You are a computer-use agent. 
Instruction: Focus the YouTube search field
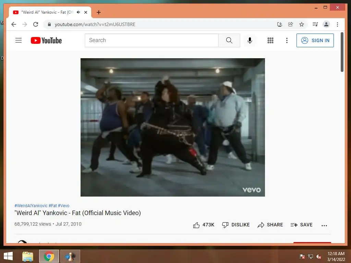pyautogui.click(x=152, y=40)
